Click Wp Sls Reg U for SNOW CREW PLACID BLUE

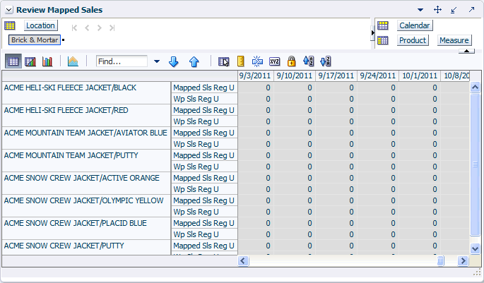click(x=204, y=234)
